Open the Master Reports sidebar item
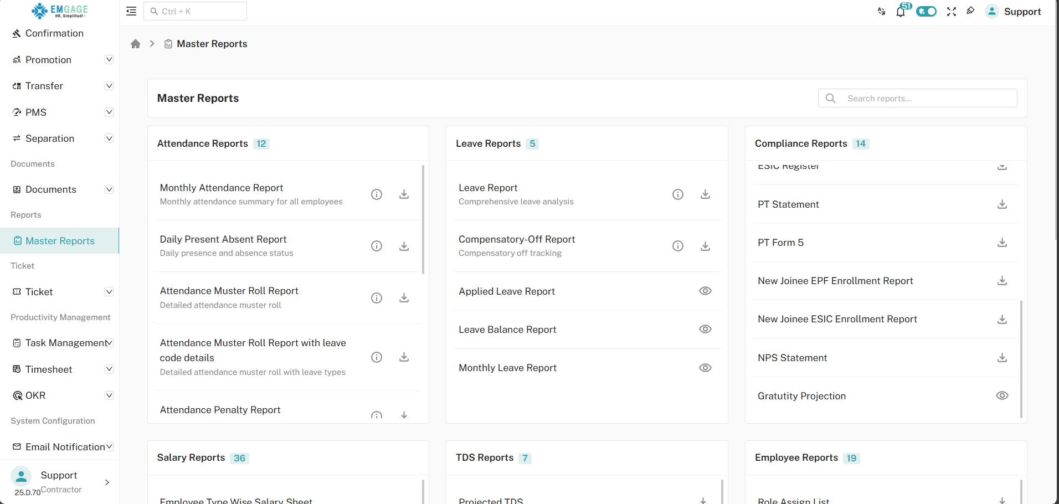 pyautogui.click(x=59, y=241)
